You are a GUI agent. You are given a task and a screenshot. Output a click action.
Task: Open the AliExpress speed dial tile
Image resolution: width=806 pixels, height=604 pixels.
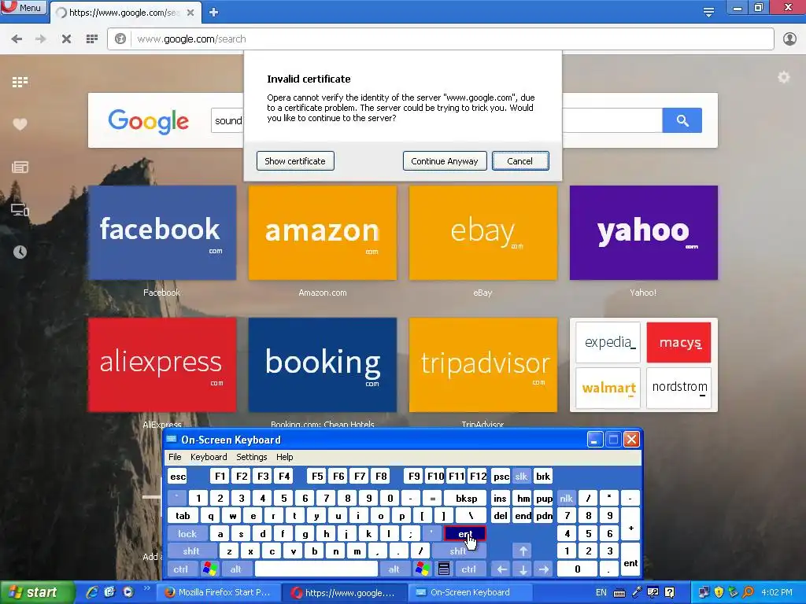coord(162,365)
